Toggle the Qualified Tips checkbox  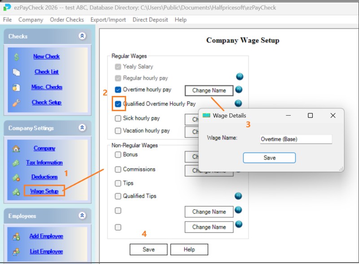[x=118, y=196]
